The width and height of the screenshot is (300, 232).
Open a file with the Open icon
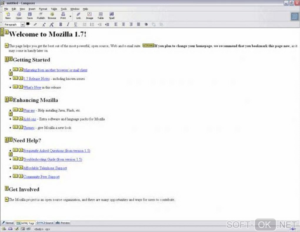tap(19, 16)
